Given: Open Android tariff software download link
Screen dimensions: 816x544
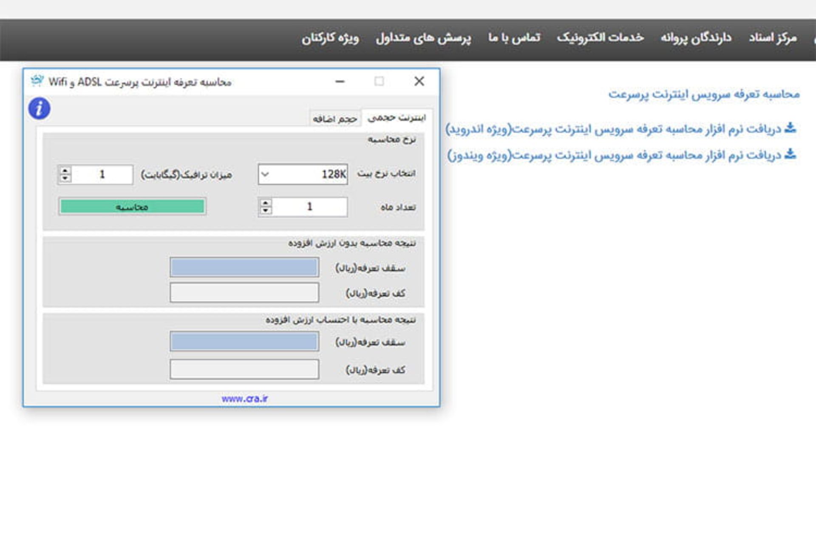Looking at the screenshot, I should (613, 129).
